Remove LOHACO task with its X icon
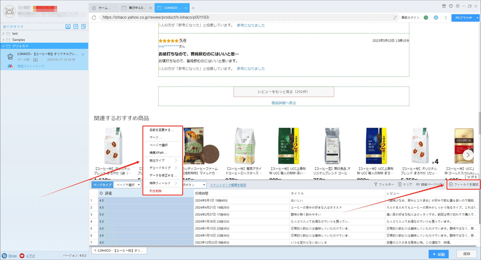The height and width of the screenshot is (260, 481). (83, 55)
